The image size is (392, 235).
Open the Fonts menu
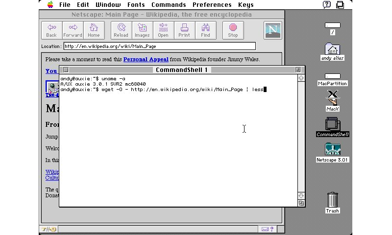tap(136, 5)
